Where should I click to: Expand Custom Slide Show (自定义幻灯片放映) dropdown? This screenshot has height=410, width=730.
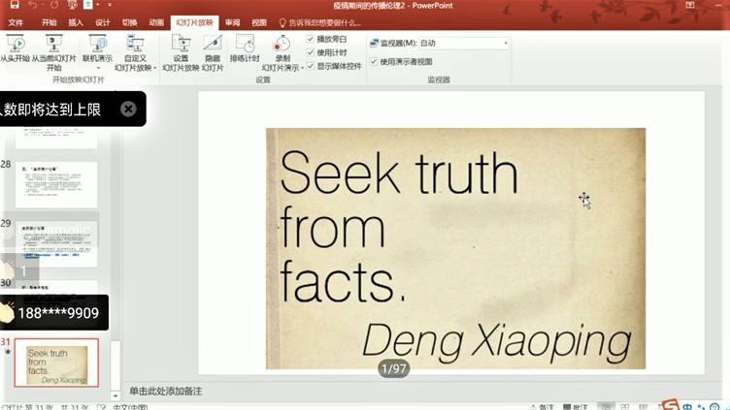point(135,68)
